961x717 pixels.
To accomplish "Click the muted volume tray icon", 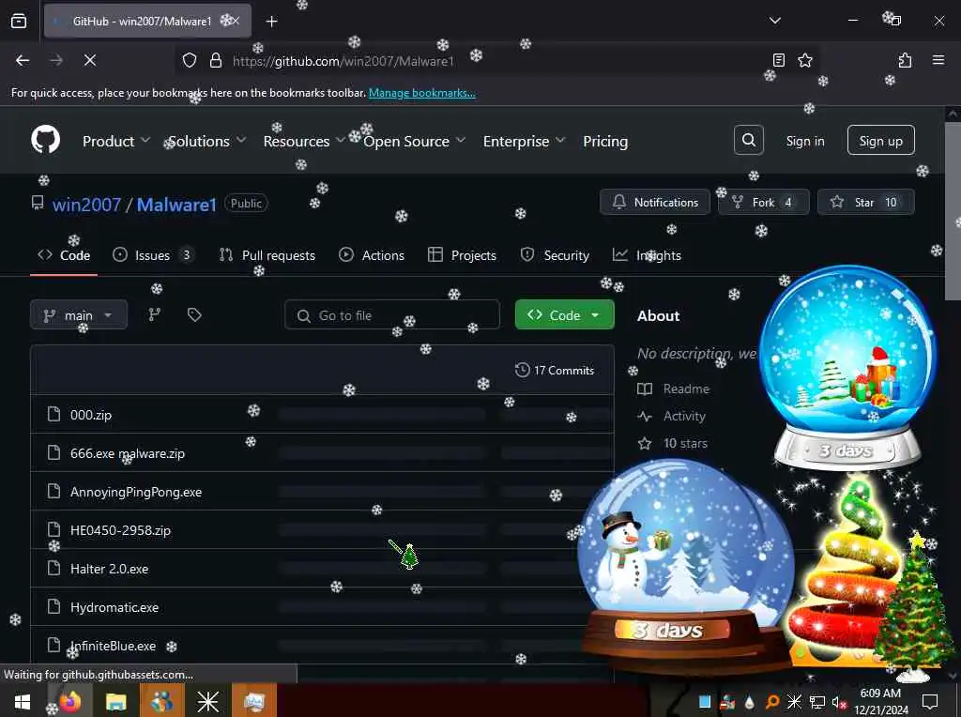I will (x=839, y=702).
